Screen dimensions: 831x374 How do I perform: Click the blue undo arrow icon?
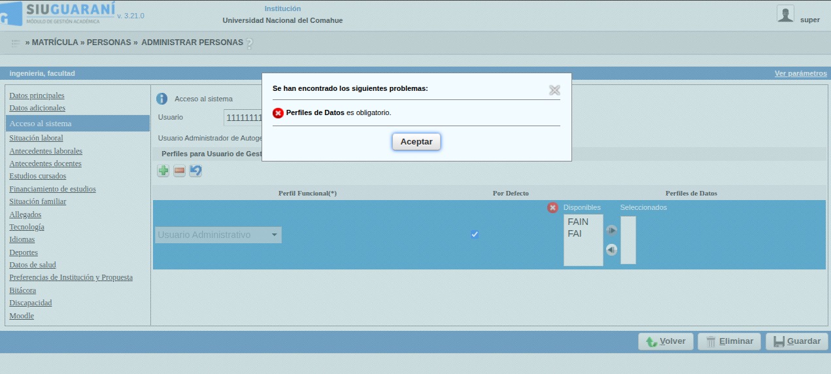pos(195,171)
